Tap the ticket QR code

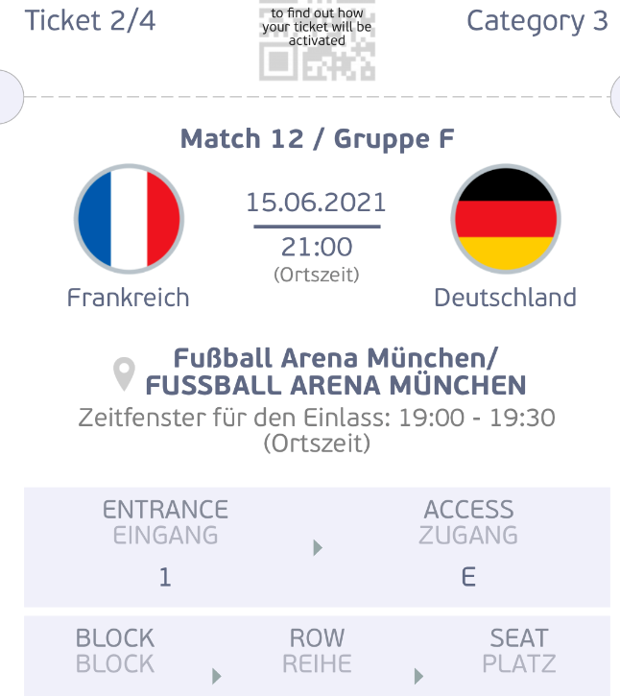pyautogui.click(x=317, y=40)
